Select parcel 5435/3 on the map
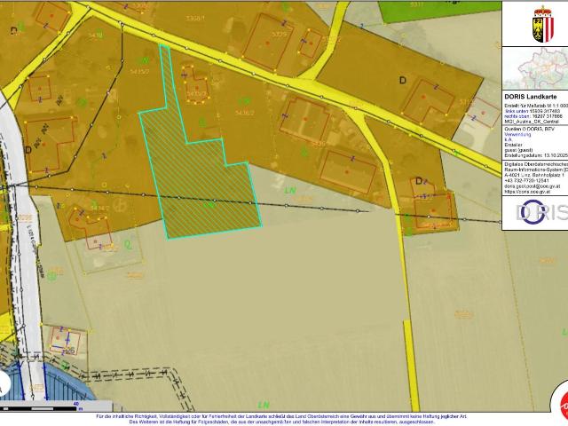This screenshot has width=568, height=426. tap(196, 93)
